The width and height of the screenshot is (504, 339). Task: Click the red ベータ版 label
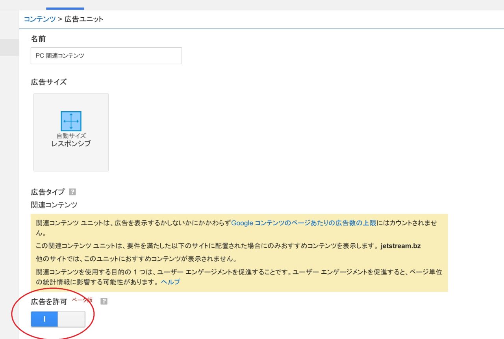tap(82, 300)
